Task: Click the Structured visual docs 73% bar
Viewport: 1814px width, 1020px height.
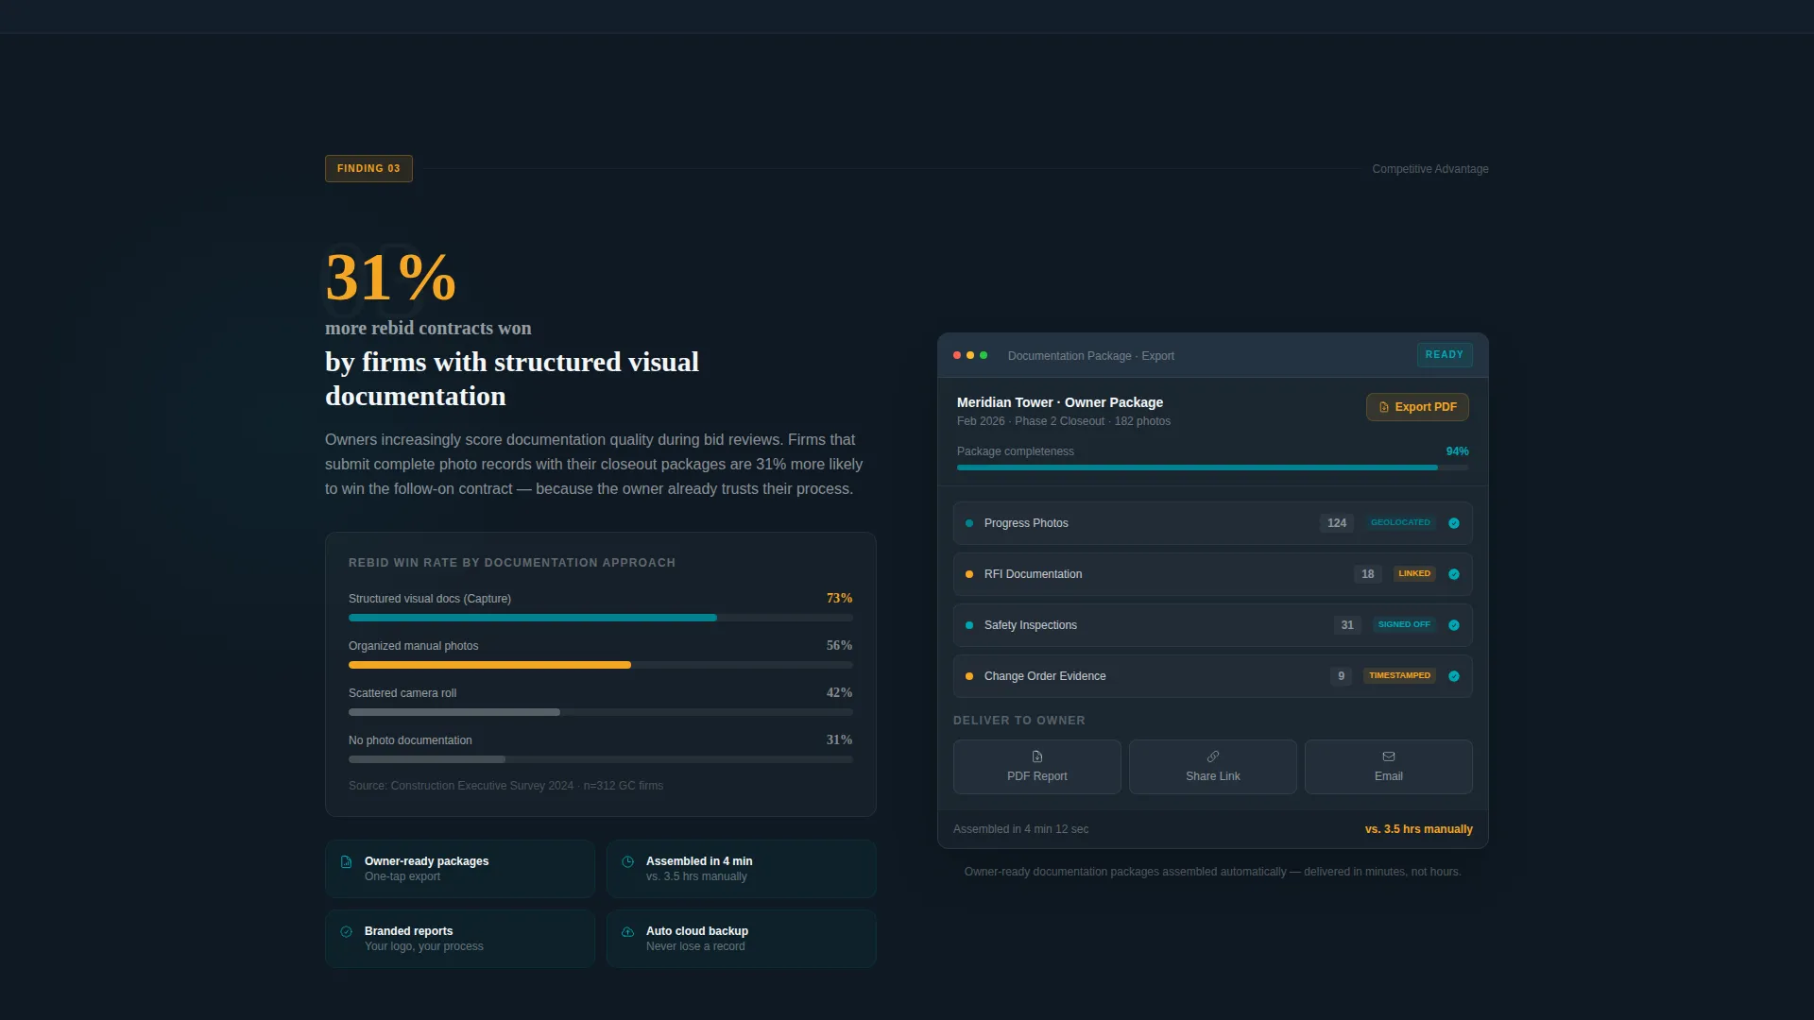Action: coord(600,618)
